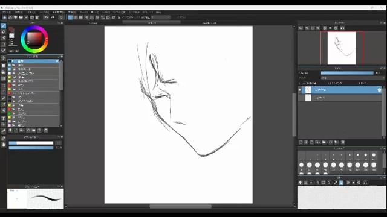The width and height of the screenshot is (387, 217).
Task: Enable the radial snap guide
Action: [92, 17]
